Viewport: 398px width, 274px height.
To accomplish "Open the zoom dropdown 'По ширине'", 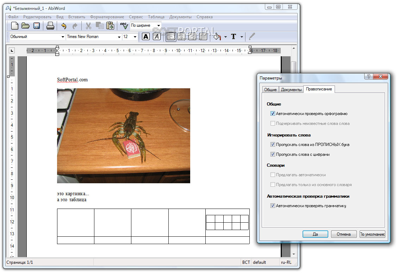I will [x=146, y=25].
